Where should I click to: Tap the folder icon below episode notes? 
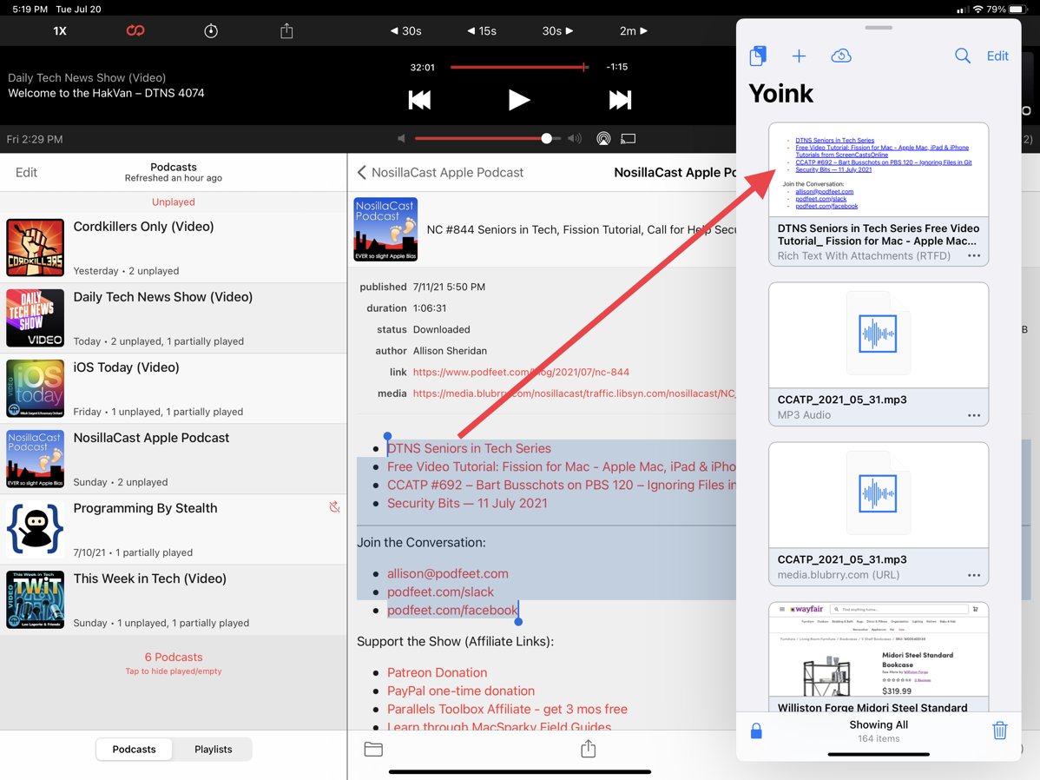pyautogui.click(x=373, y=749)
